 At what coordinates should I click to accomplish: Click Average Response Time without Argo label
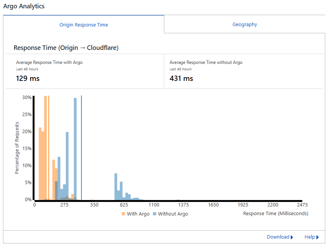pyautogui.click(x=206, y=62)
